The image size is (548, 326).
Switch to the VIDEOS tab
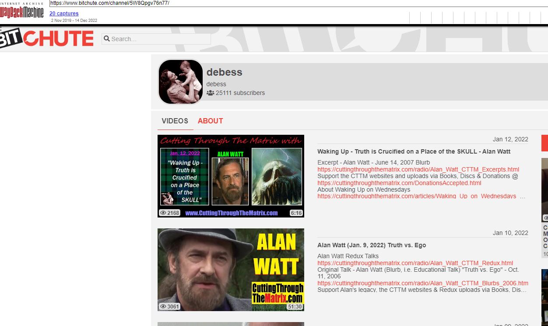(x=175, y=121)
